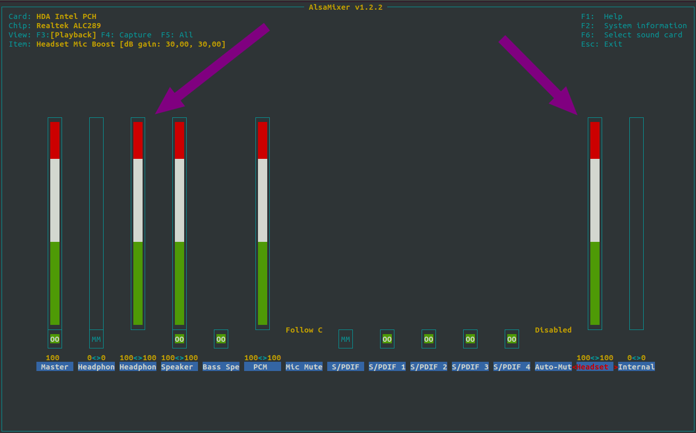696x433 pixels.
Task: Select the Auto-Mute channel control
Action: [x=553, y=366]
